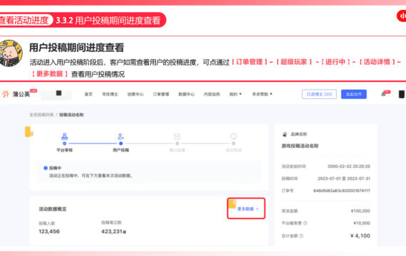Image resolution: width=406 pixels, height=256 pixels.
Task: Click the 用户投稿 step label
Action: [120, 150]
